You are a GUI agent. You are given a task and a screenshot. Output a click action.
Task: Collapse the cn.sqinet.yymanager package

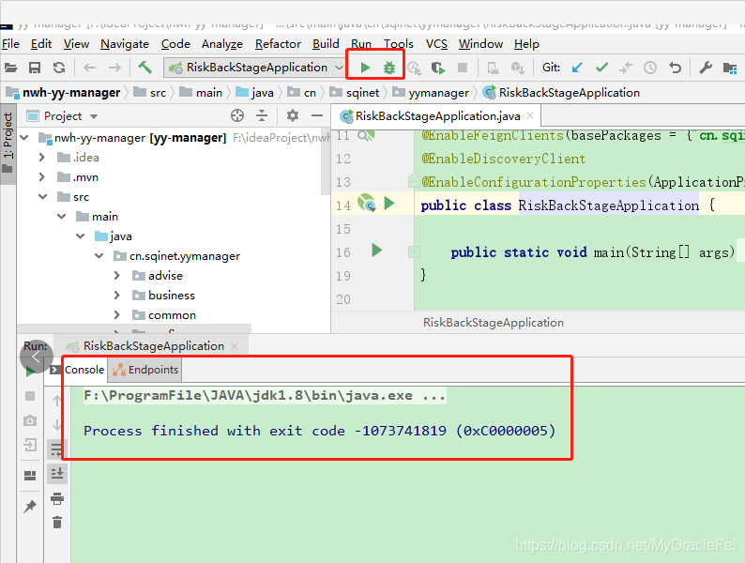pos(99,256)
